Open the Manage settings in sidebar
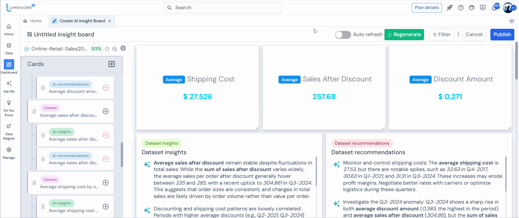The height and width of the screenshot is (218, 519). (9, 153)
